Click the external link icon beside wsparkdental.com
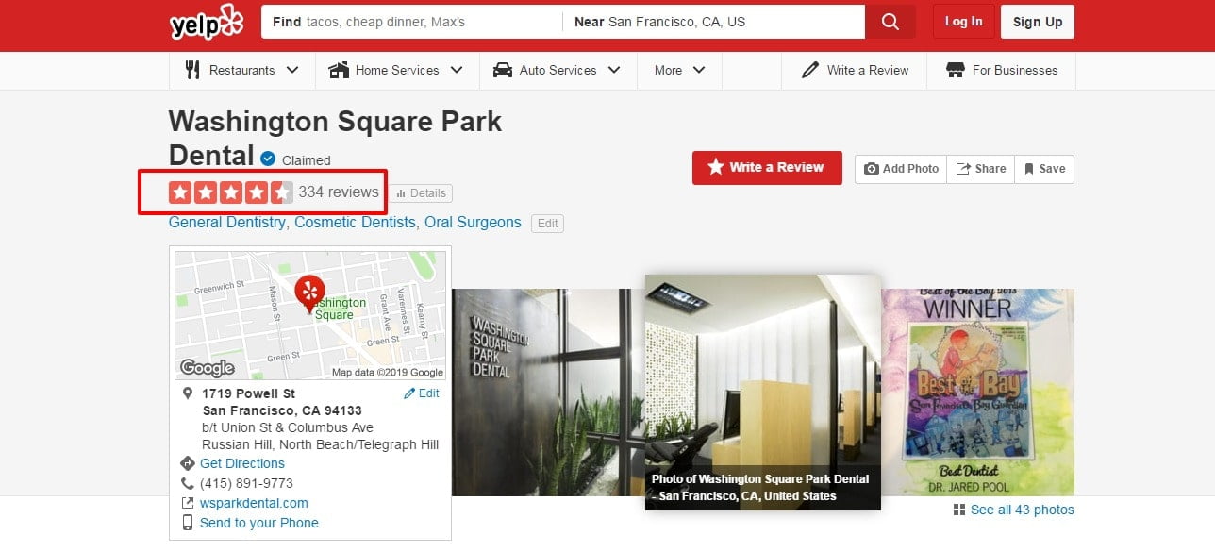 pyautogui.click(x=188, y=503)
